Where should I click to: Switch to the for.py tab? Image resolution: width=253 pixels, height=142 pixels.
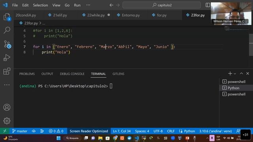coord(162,15)
